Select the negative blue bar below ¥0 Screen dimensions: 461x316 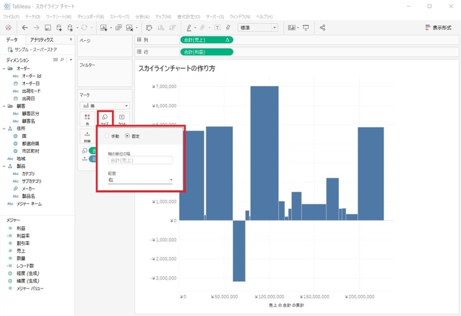tap(239, 251)
